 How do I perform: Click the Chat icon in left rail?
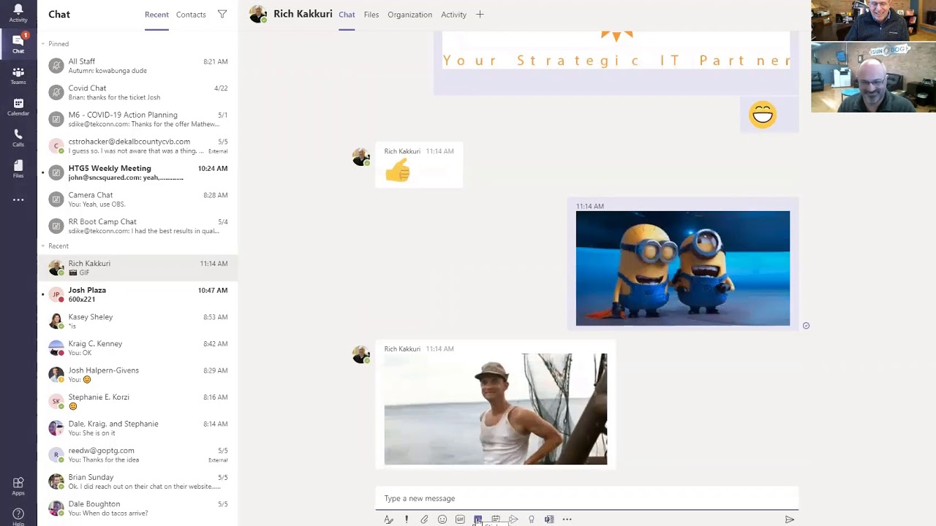click(18, 44)
